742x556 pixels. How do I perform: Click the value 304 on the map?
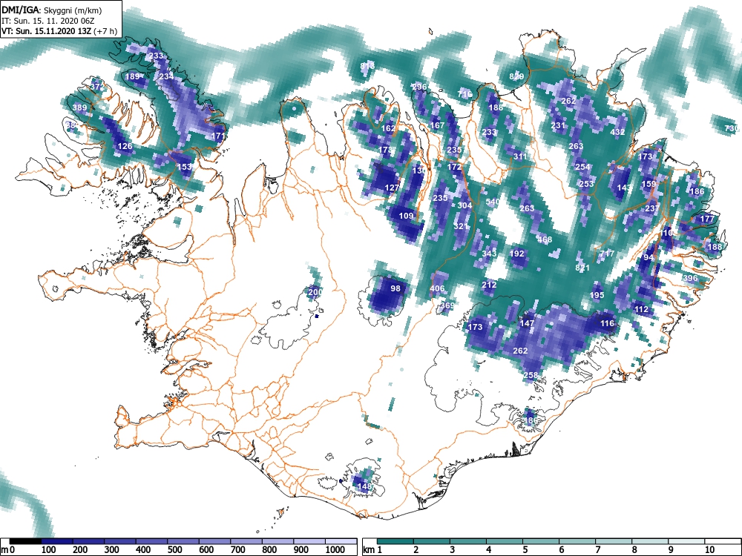coord(464,205)
